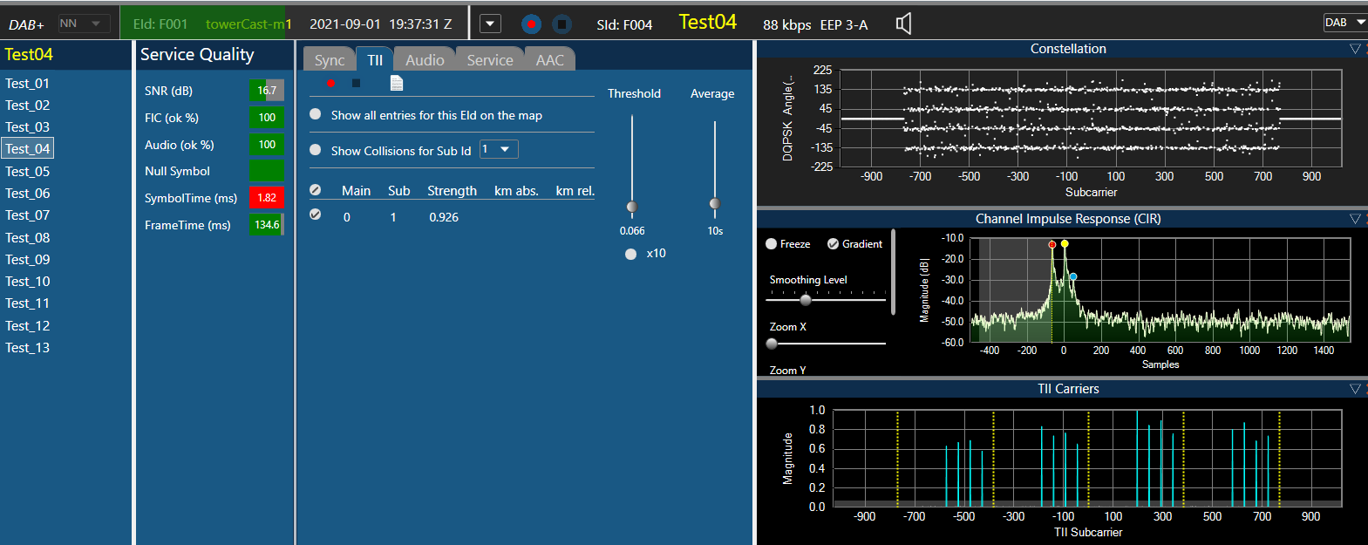Open the Service tab

coord(490,59)
